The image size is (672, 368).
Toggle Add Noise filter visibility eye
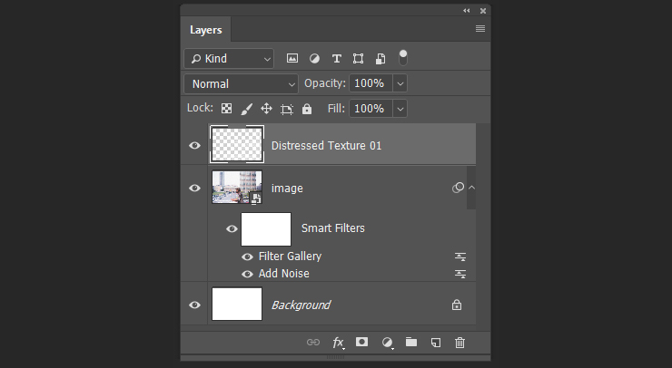coord(247,274)
